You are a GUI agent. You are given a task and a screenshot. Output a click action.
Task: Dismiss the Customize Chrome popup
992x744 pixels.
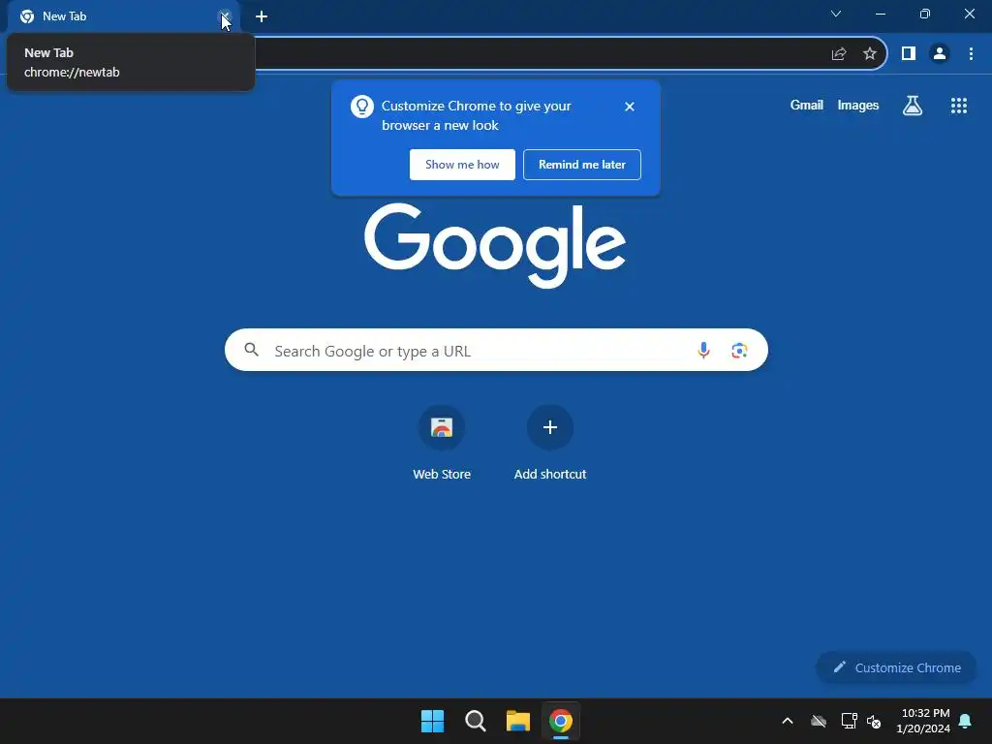630,107
